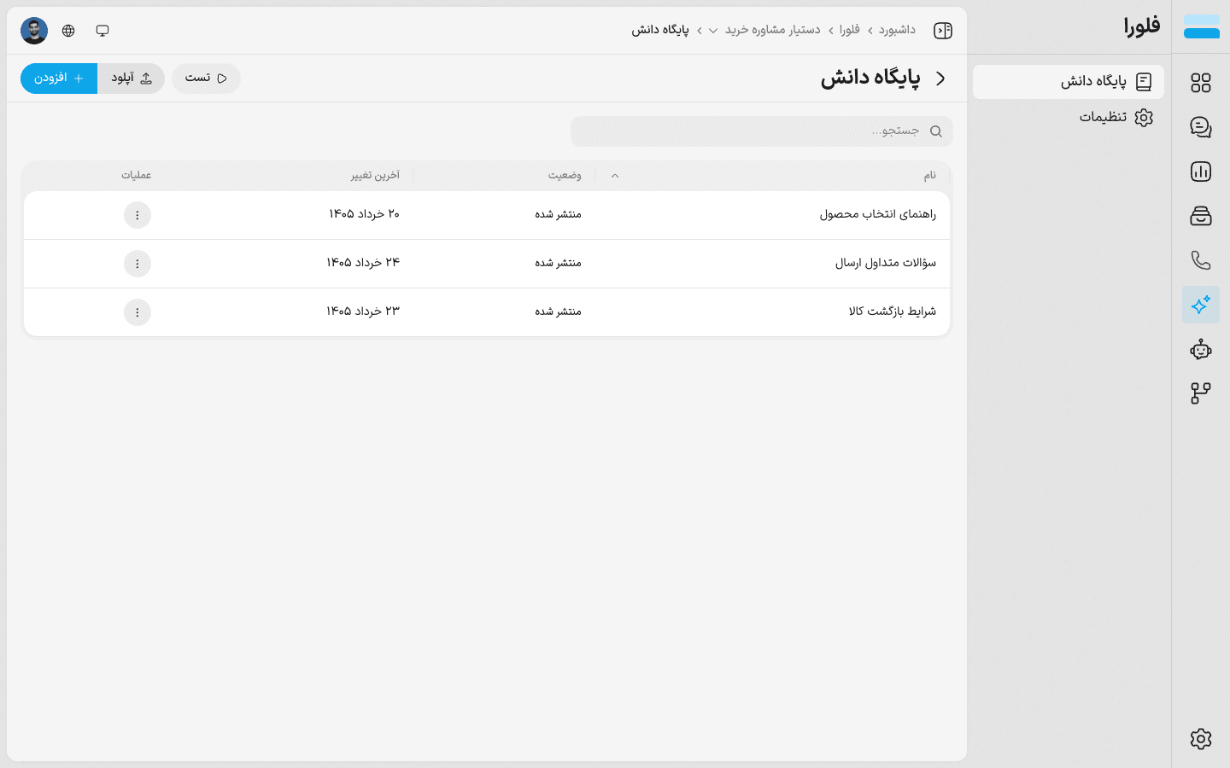Select the AI sparkle assistant icon
The height and width of the screenshot is (768, 1230).
point(1201,305)
